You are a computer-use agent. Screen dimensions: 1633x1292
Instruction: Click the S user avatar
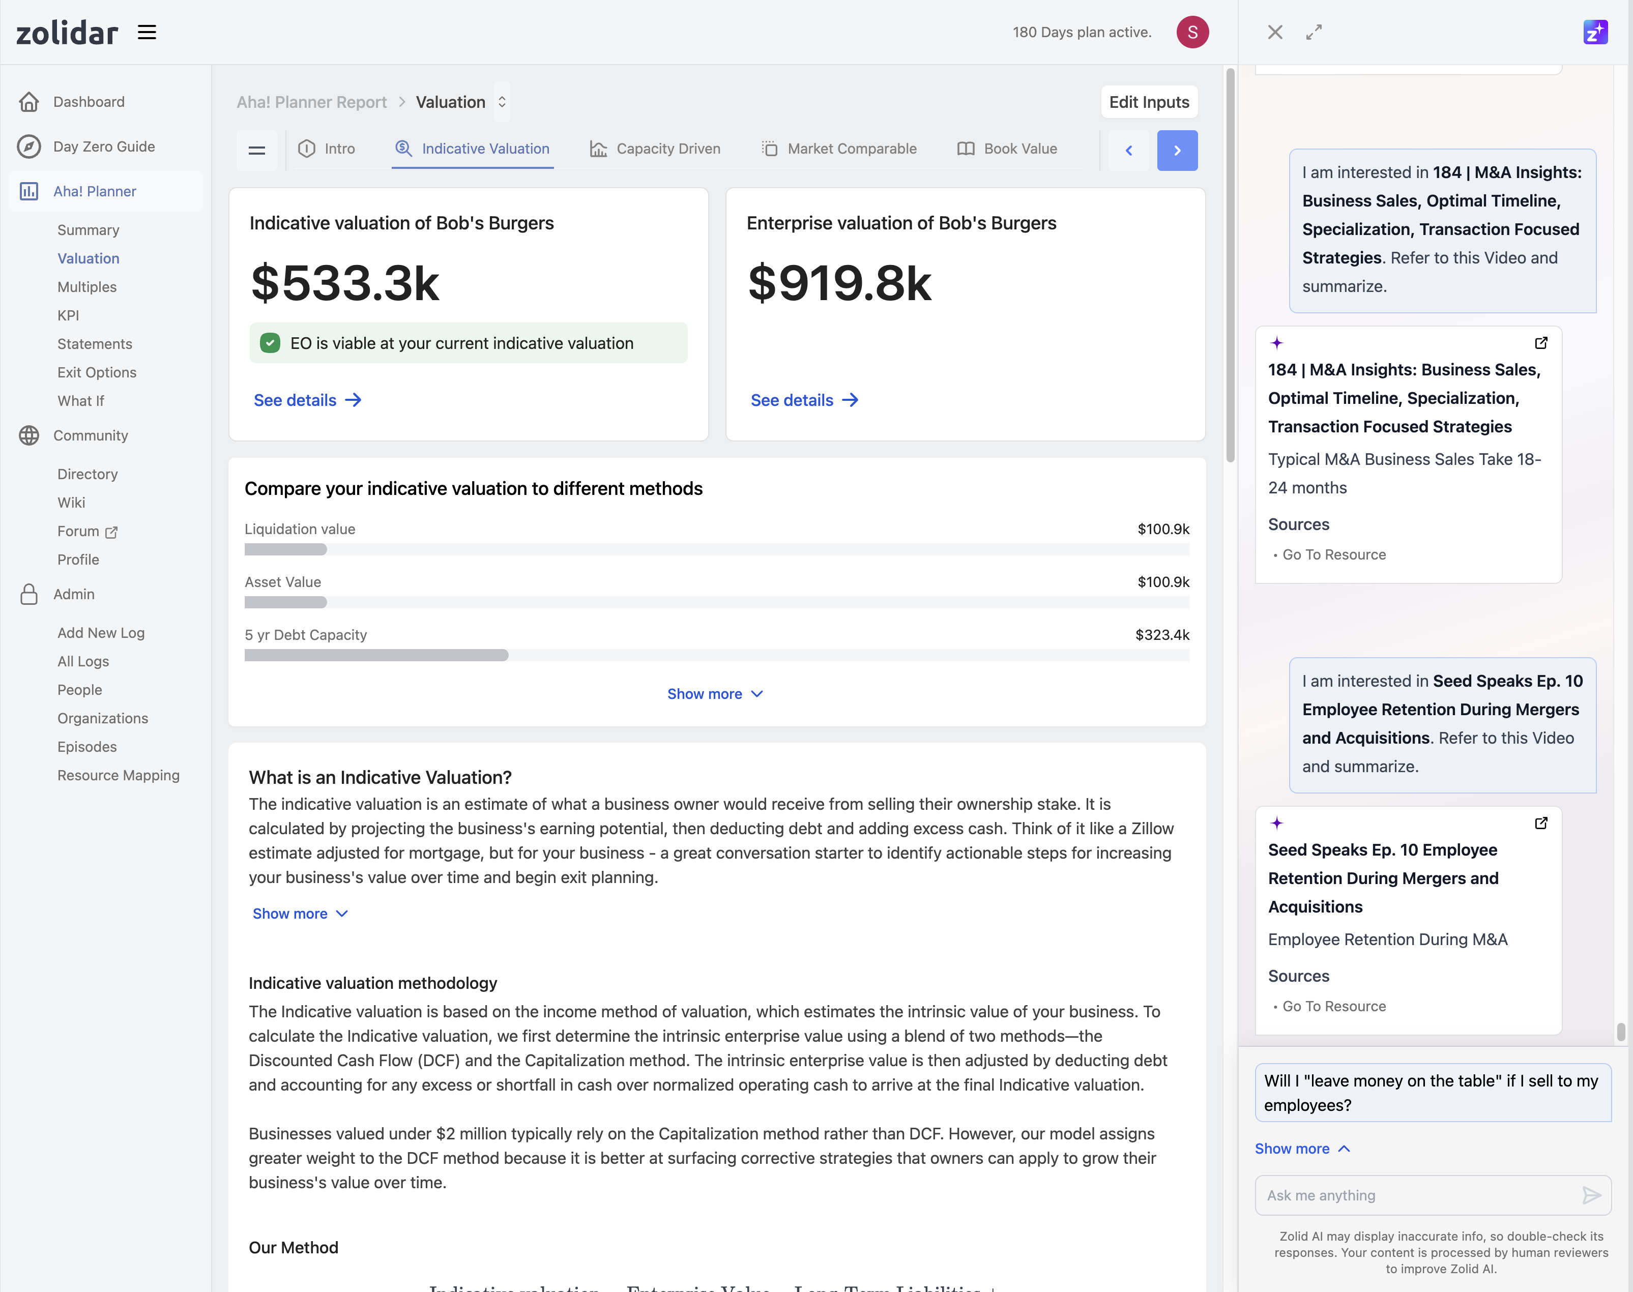click(x=1192, y=33)
